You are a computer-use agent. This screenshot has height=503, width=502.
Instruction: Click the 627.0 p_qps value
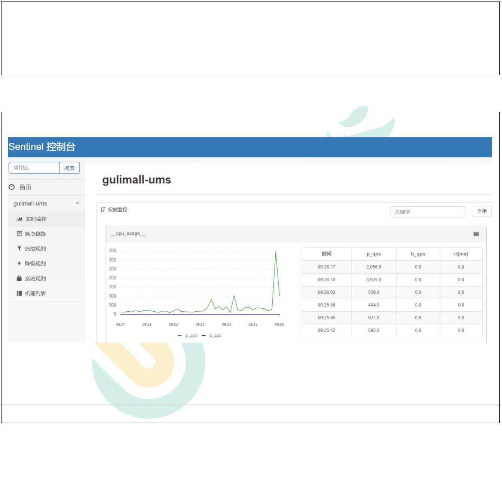[x=374, y=318]
